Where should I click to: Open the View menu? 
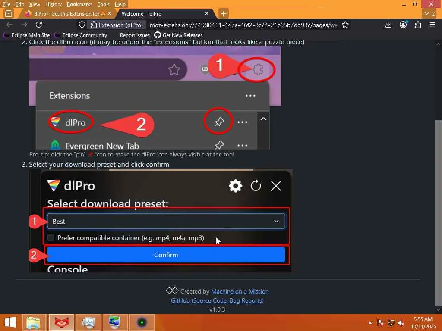click(x=35, y=4)
